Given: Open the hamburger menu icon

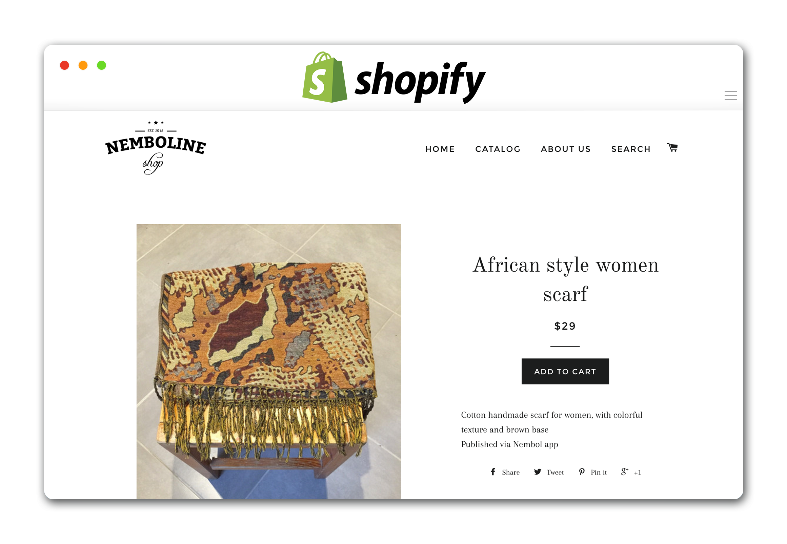Looking at the screenshot, I should 730,96.
